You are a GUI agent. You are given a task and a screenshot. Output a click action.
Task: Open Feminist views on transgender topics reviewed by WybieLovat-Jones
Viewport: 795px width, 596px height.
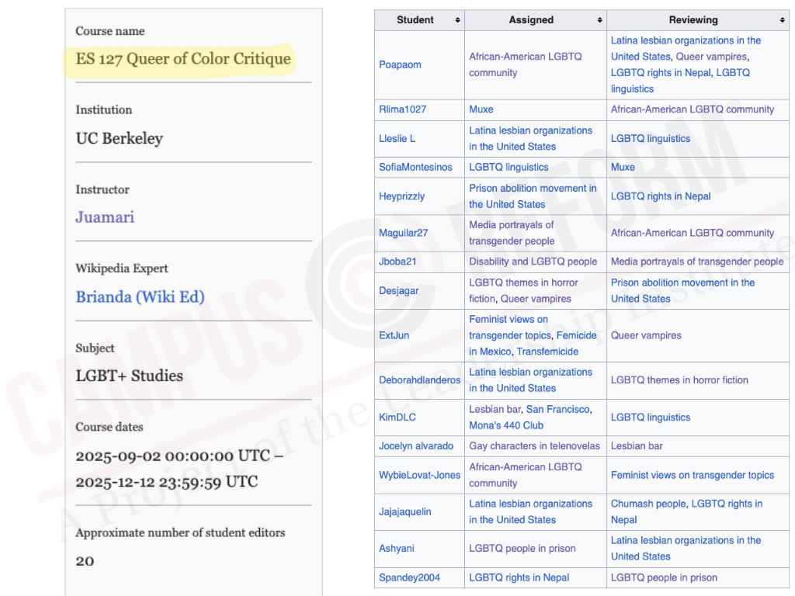693,475
